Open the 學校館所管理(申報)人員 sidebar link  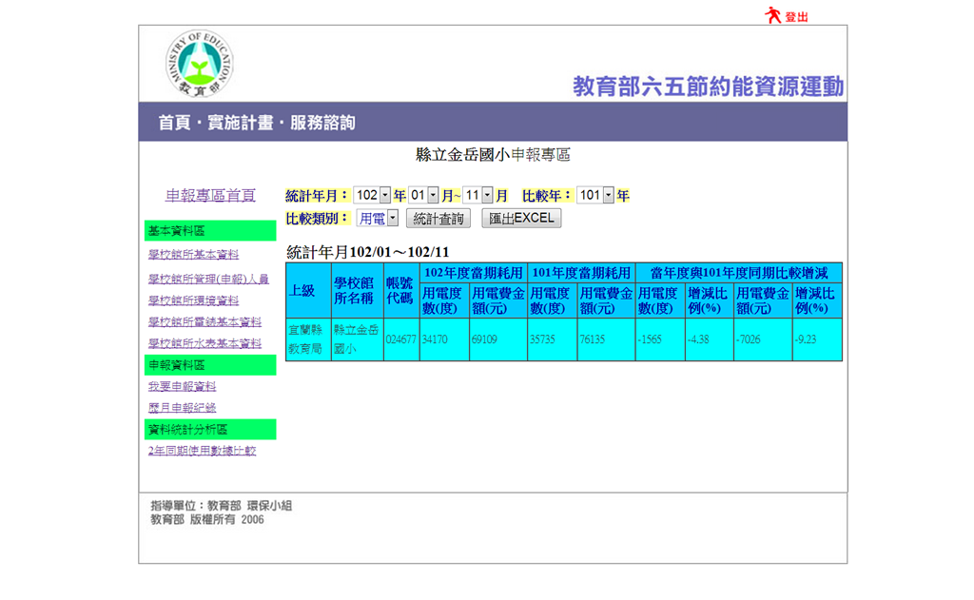tap(208, 279)
